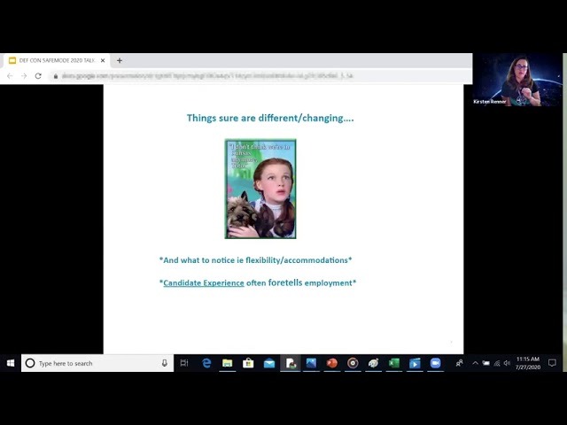567x425 pixels.
Task: Open the Action Center notifications icon
Action: click(552, 363)
